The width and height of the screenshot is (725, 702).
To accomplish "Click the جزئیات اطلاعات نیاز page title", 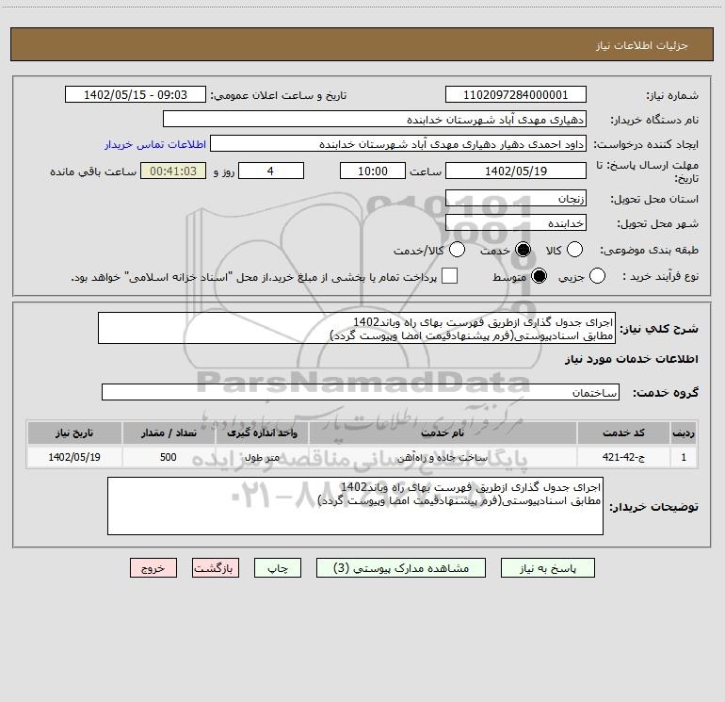I will pyautogui.click(x=642, y=45).
